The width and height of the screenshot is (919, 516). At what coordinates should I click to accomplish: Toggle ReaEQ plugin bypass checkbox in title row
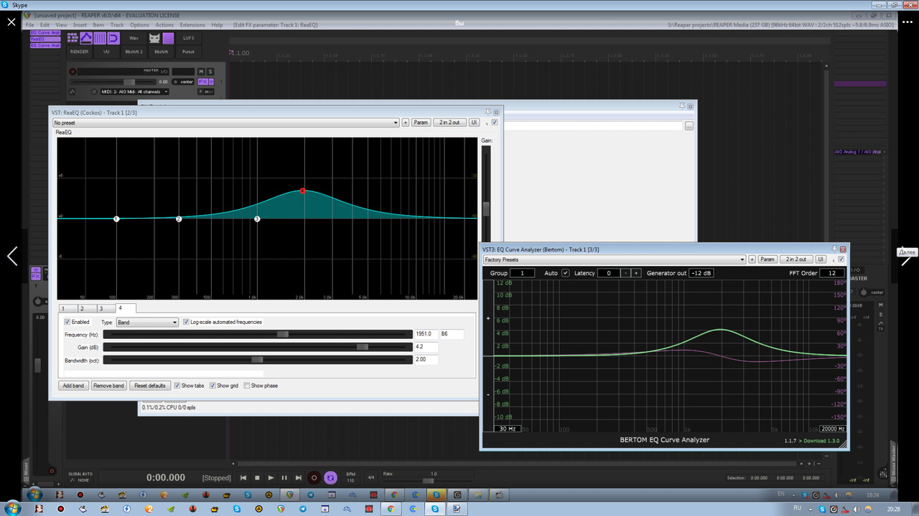(495, 123)
